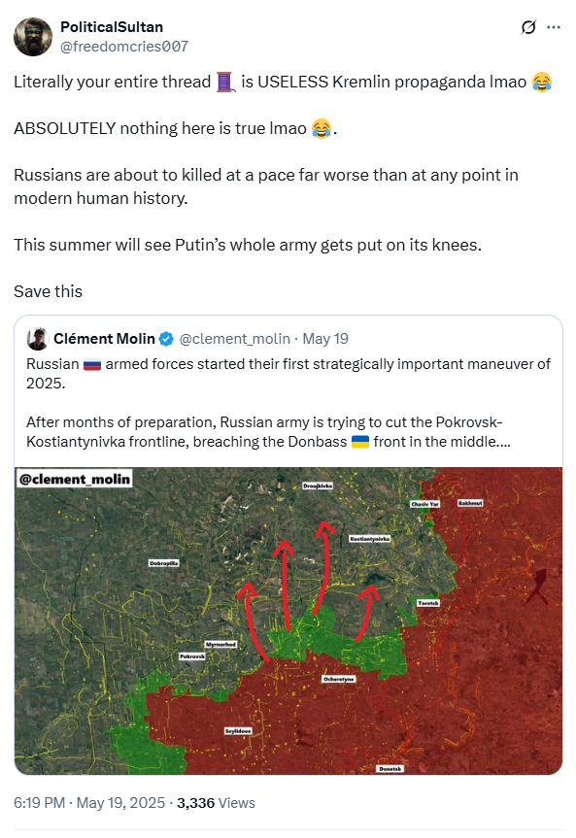
Task: Click the Pokrovsk label on the map
Action: (192, 656)
